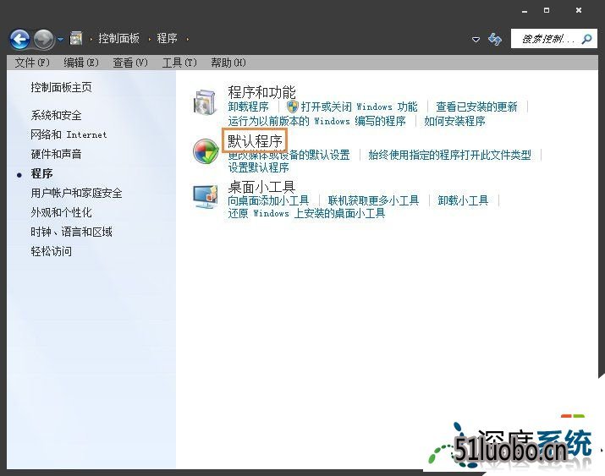Click 卸载小工具 link
The image size is (605, 476).
pyautogui.click(x=463, y=200)
